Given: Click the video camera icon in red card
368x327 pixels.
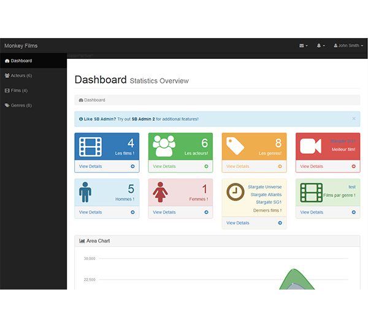Looking at the screenshot, I should pos(310,146).
